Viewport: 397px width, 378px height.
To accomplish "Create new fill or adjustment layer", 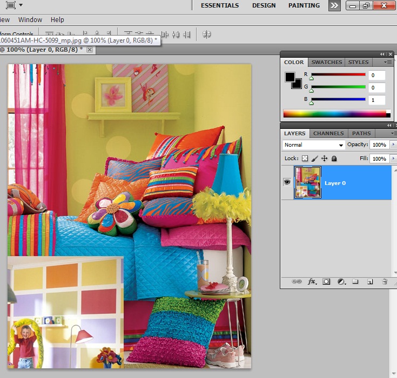I will pyautogui.click(x=341, y=281).
